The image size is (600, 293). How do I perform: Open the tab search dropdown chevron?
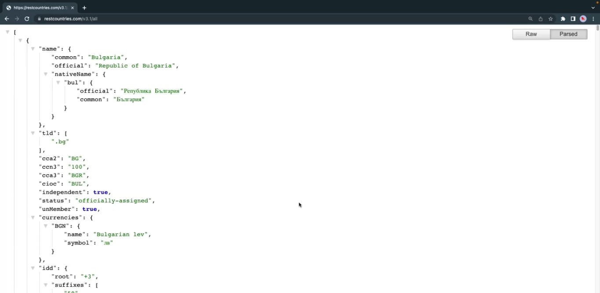click(x=593, y=8)
